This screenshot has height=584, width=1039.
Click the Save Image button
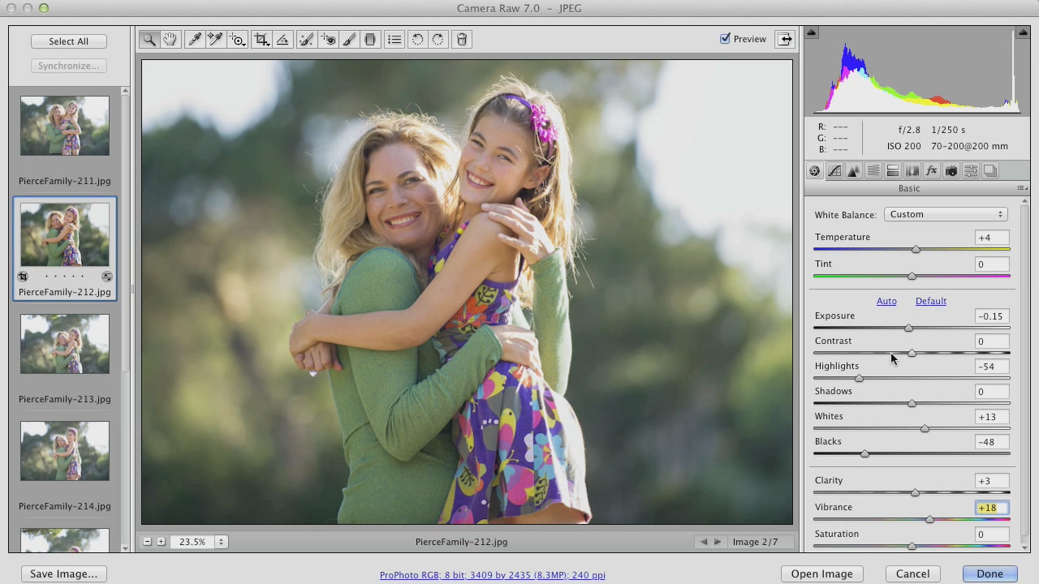[x=63, y=573]
